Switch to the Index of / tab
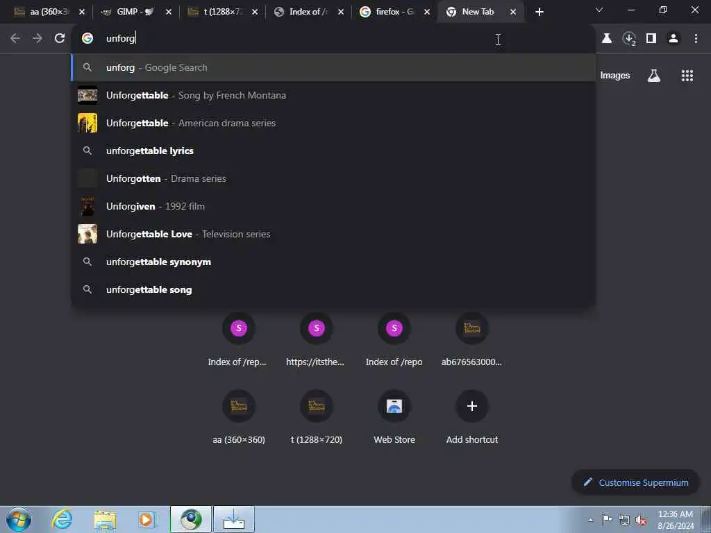Screen dimensions: 711x533 308,12
